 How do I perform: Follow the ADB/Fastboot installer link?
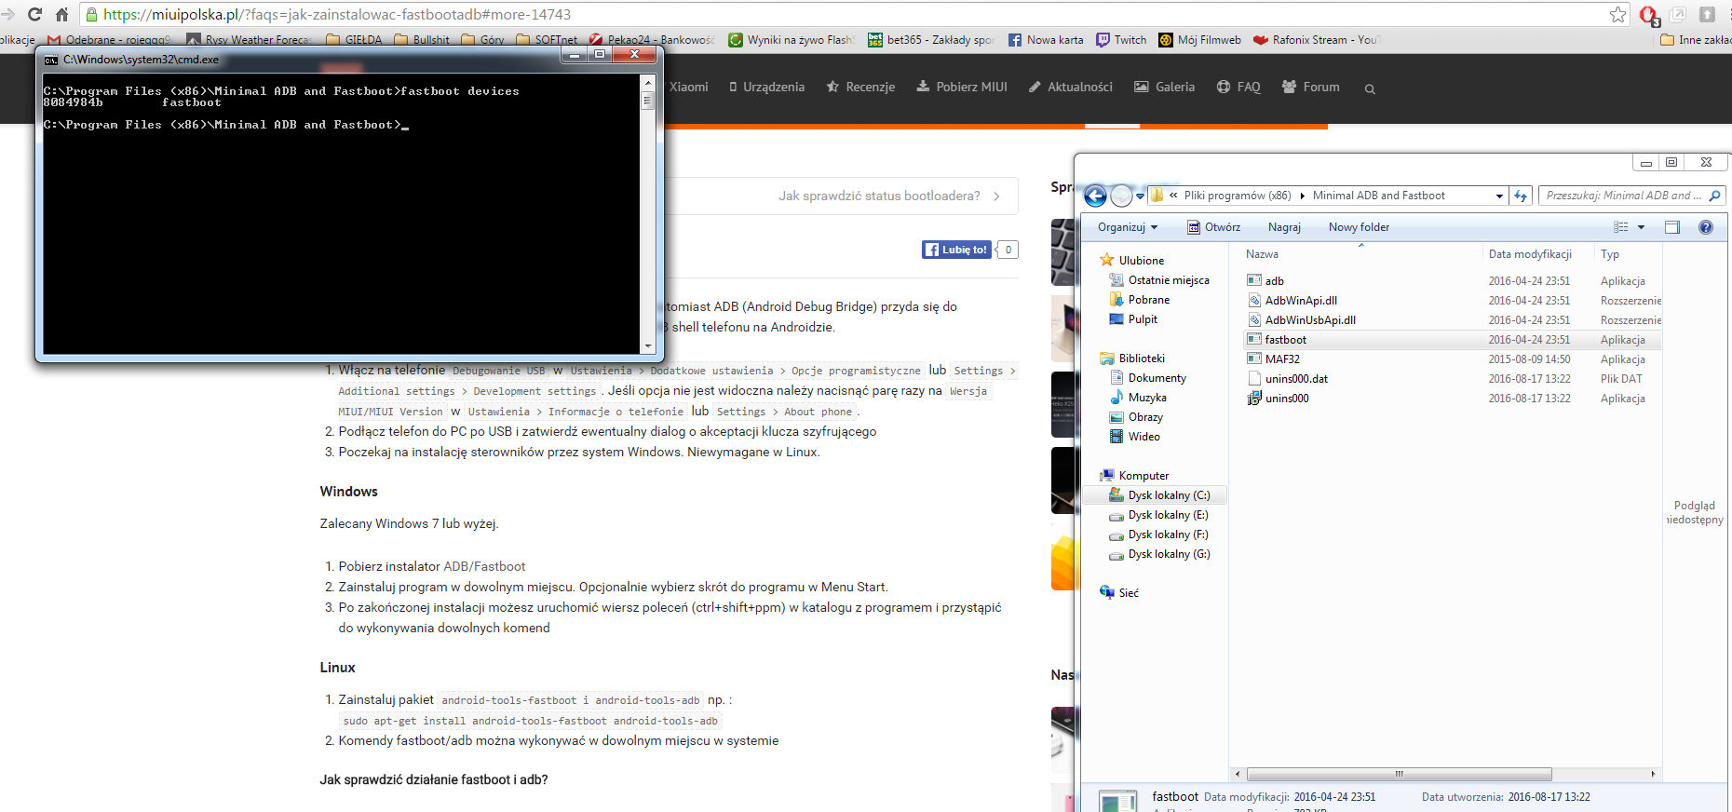484,566
